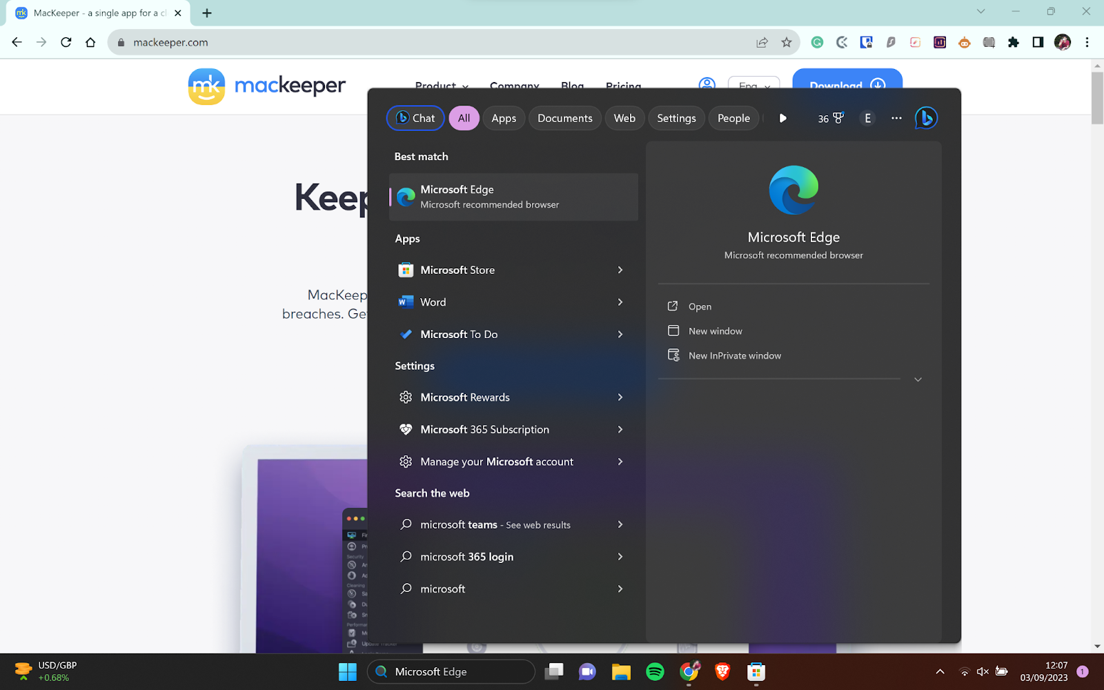Image resolution: width=1104 pixels, height=690 pixels.
Task: Select the All filter tab
Action: [464, 118]
